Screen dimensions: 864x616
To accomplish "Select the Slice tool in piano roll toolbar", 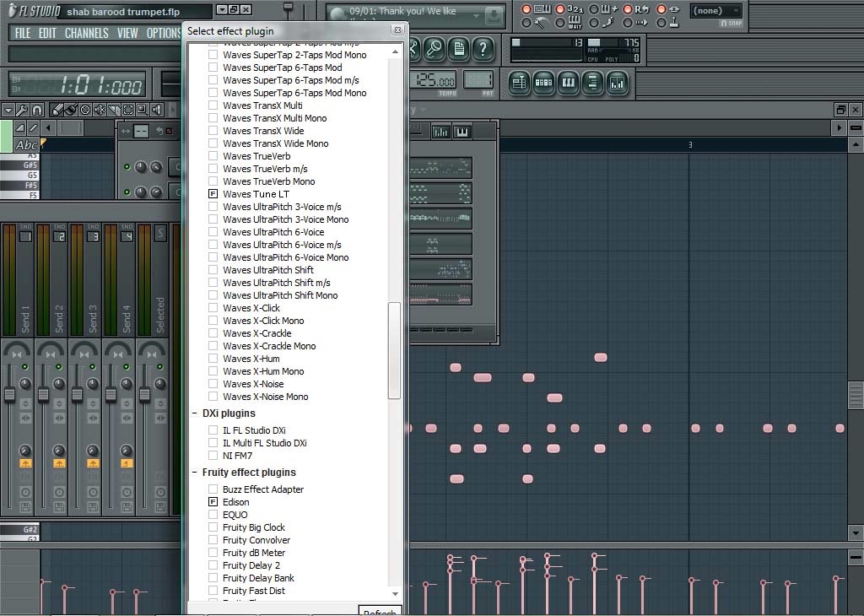I will [x=114, y=110].
